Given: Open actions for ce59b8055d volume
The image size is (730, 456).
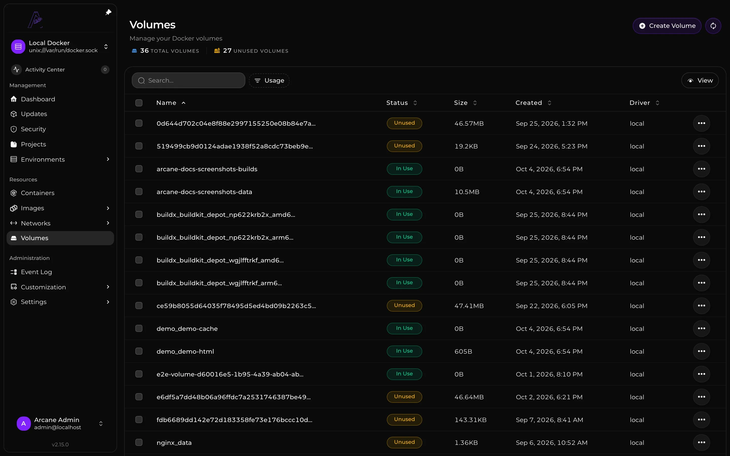Looking at the screenshot, I should 701,306.
